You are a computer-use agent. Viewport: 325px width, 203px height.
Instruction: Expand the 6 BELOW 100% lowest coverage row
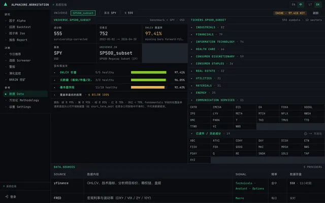point(119,95)
